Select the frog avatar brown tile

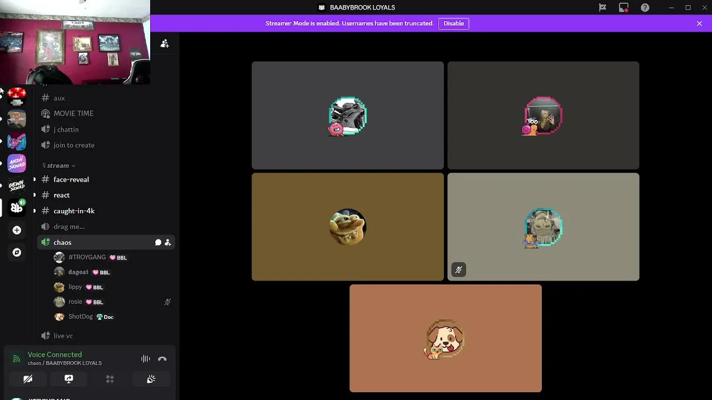coord(348,227)
